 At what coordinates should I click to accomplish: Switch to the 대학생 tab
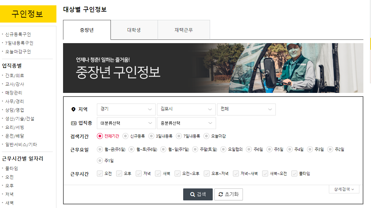pos(134,30)
